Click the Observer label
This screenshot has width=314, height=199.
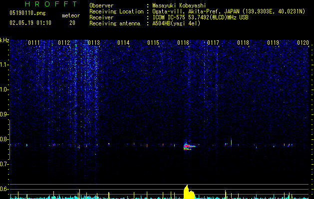pyautogui.click(x=101, y=5)
